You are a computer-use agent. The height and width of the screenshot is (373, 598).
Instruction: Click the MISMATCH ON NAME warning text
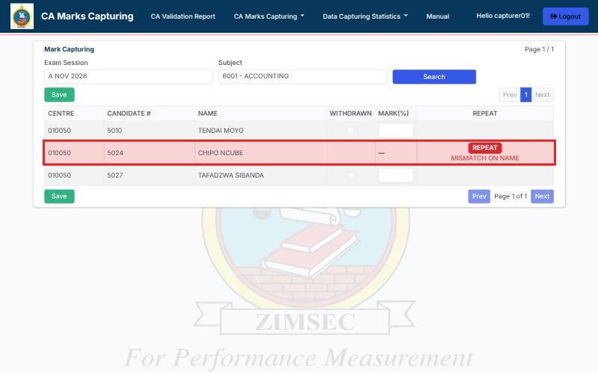[x=484, y=158]
